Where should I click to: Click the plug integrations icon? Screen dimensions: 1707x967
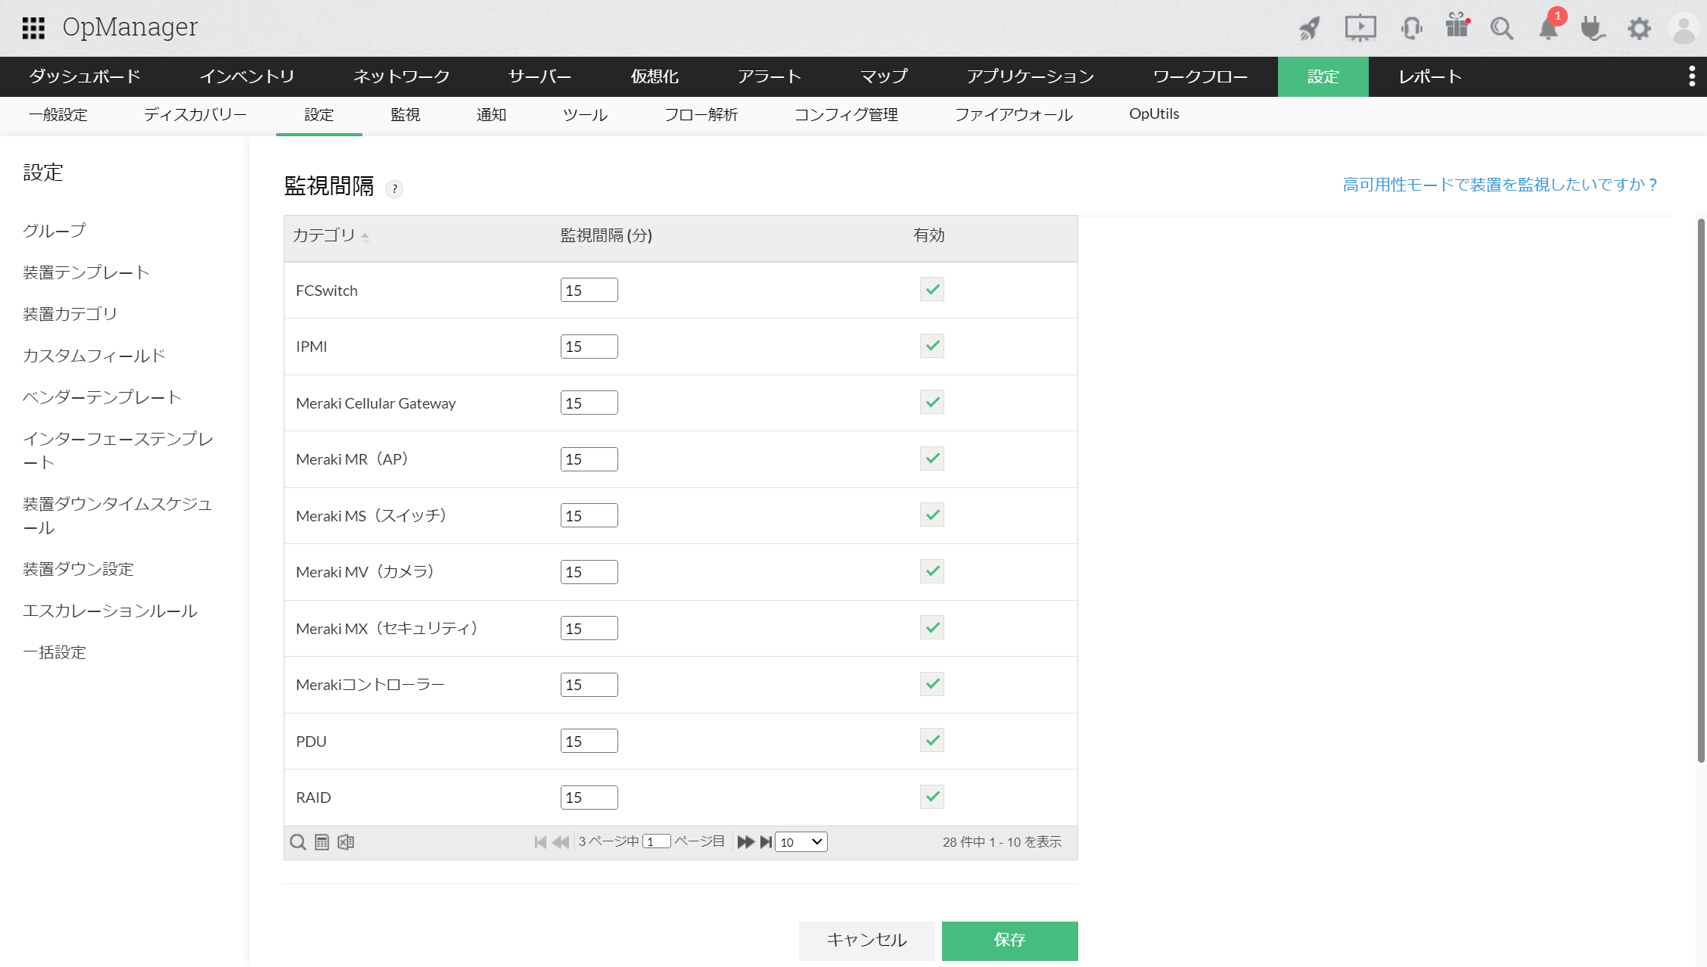click(1592, 29)
